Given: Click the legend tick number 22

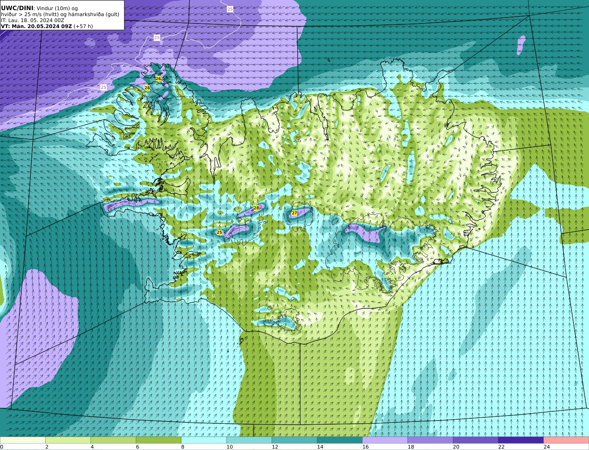Looking at the screenshot, I should pyautogui.click(x=502, y=447).
